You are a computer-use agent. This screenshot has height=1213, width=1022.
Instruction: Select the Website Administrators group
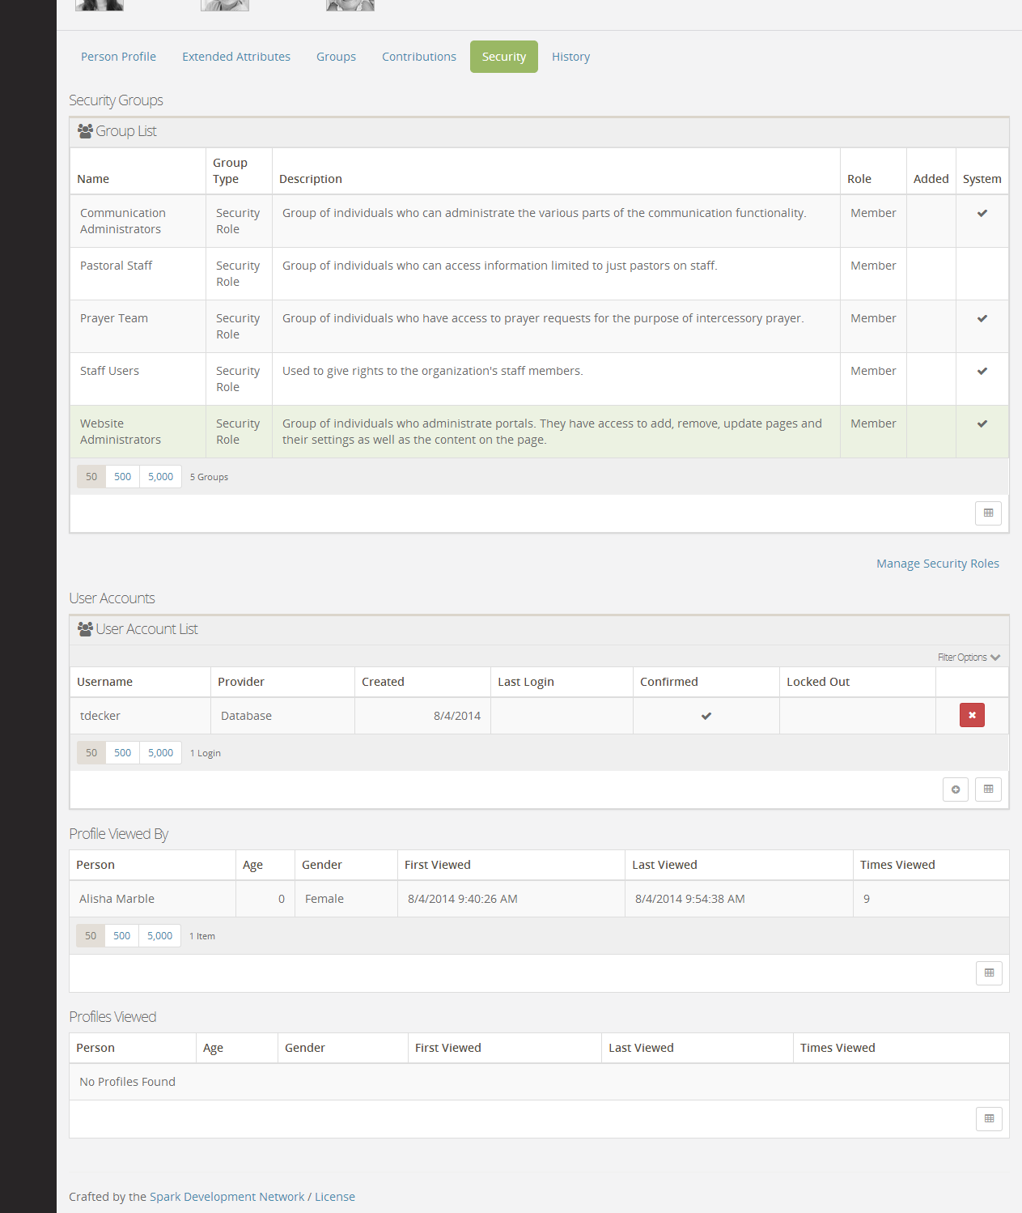539,432
